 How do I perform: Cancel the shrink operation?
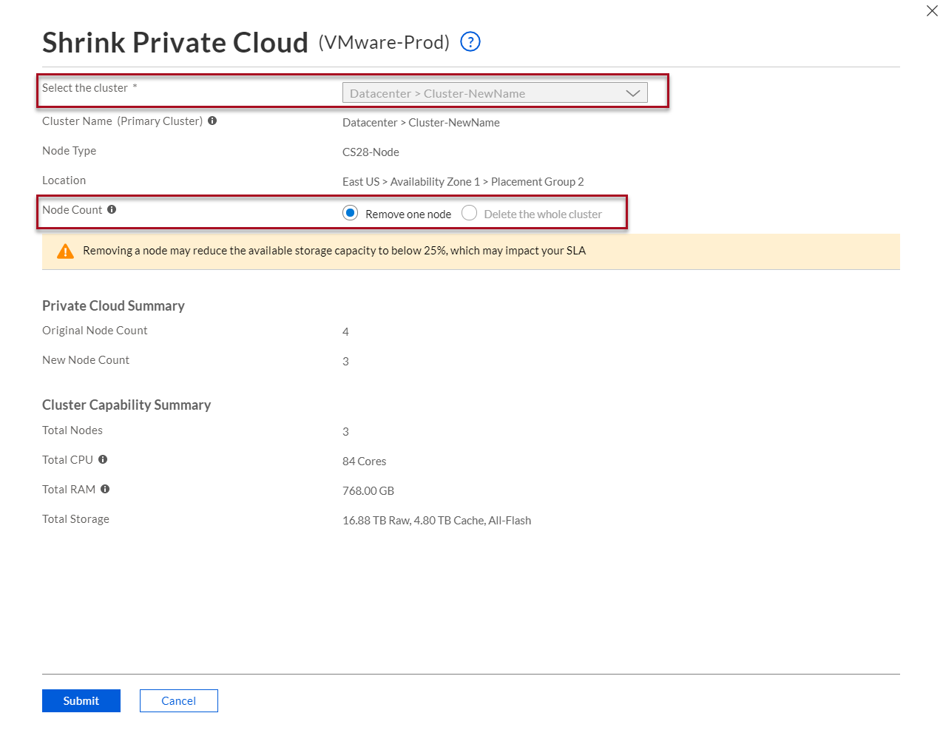pyautogui.click(x=178, y=700)
